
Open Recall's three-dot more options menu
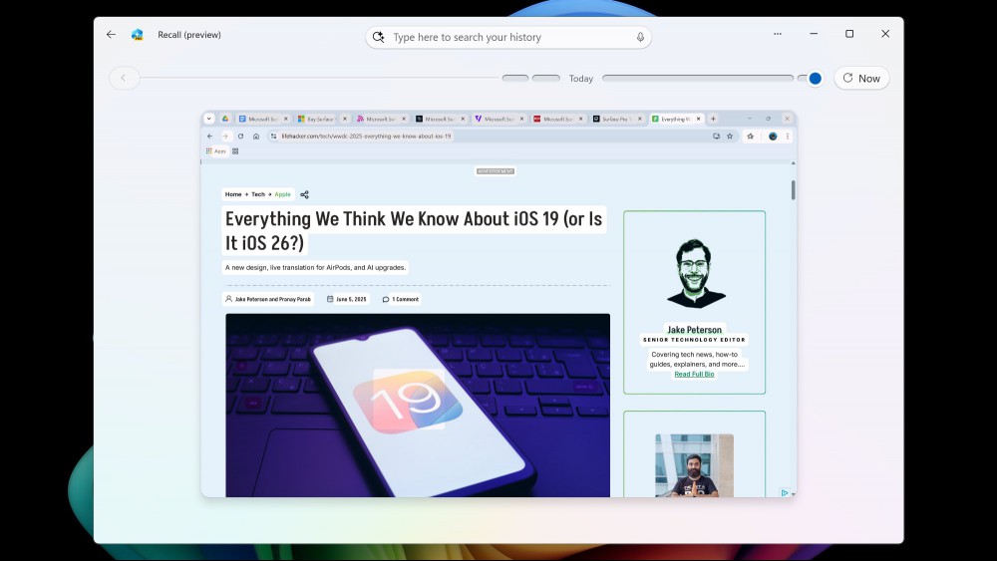click(778, 34)
